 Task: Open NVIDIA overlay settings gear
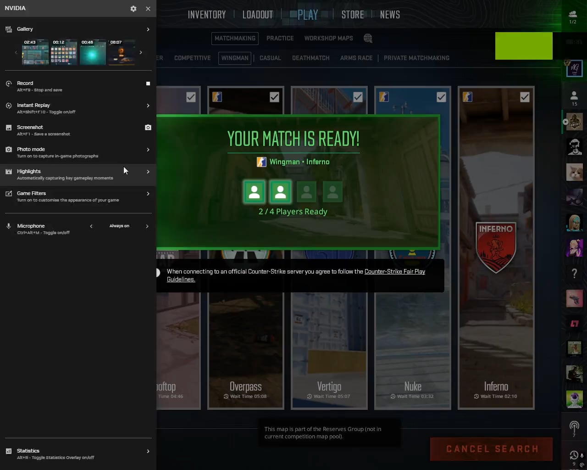pos(133,9)
